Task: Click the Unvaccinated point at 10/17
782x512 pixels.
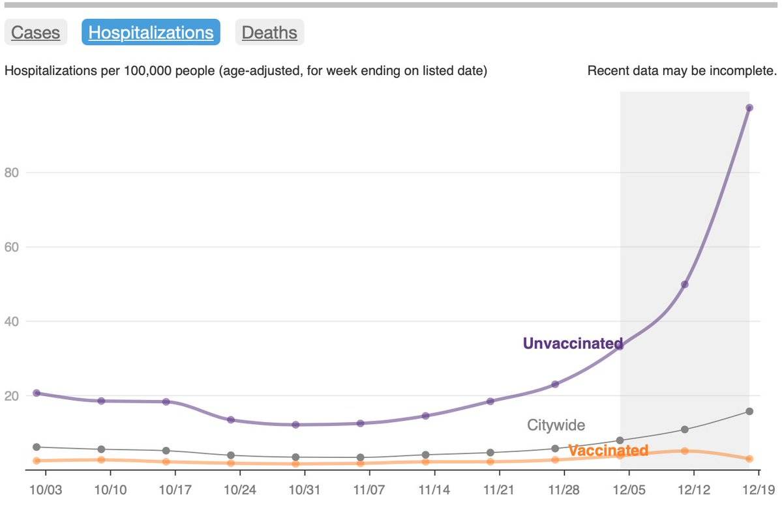Action: tap(166, 402)
